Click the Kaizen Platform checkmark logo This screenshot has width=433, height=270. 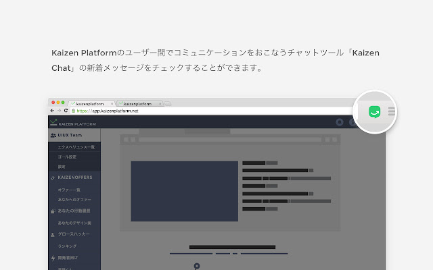coord(53,122)
